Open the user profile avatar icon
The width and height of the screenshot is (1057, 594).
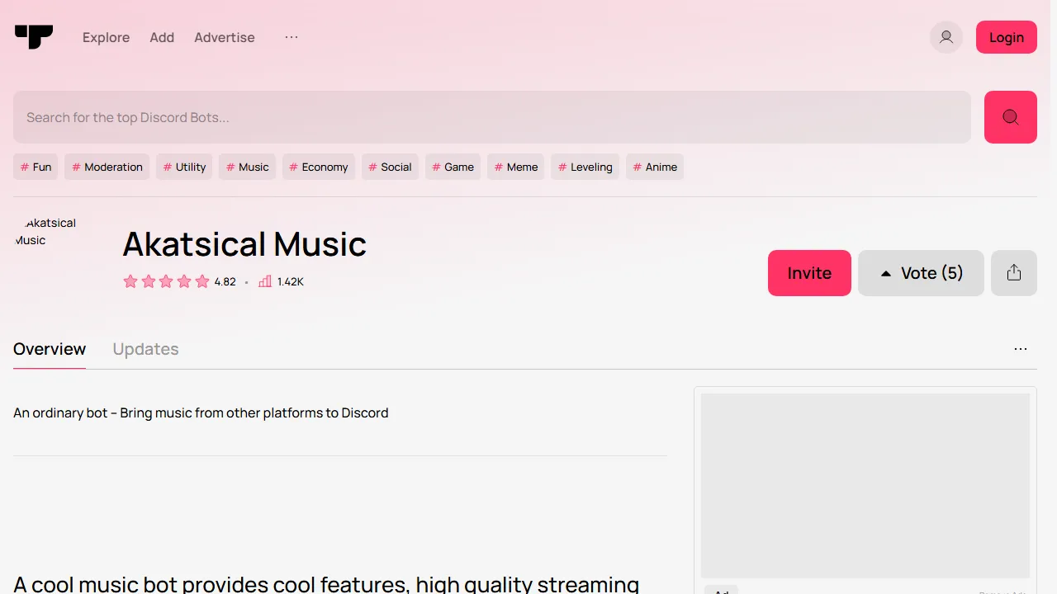pyautogui.click(x=946, y=37)
